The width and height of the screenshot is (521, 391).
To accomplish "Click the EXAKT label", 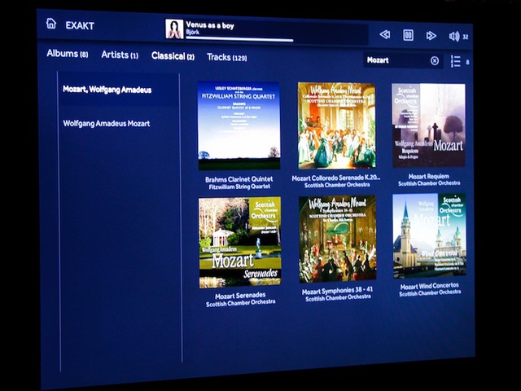I will 80,25.
